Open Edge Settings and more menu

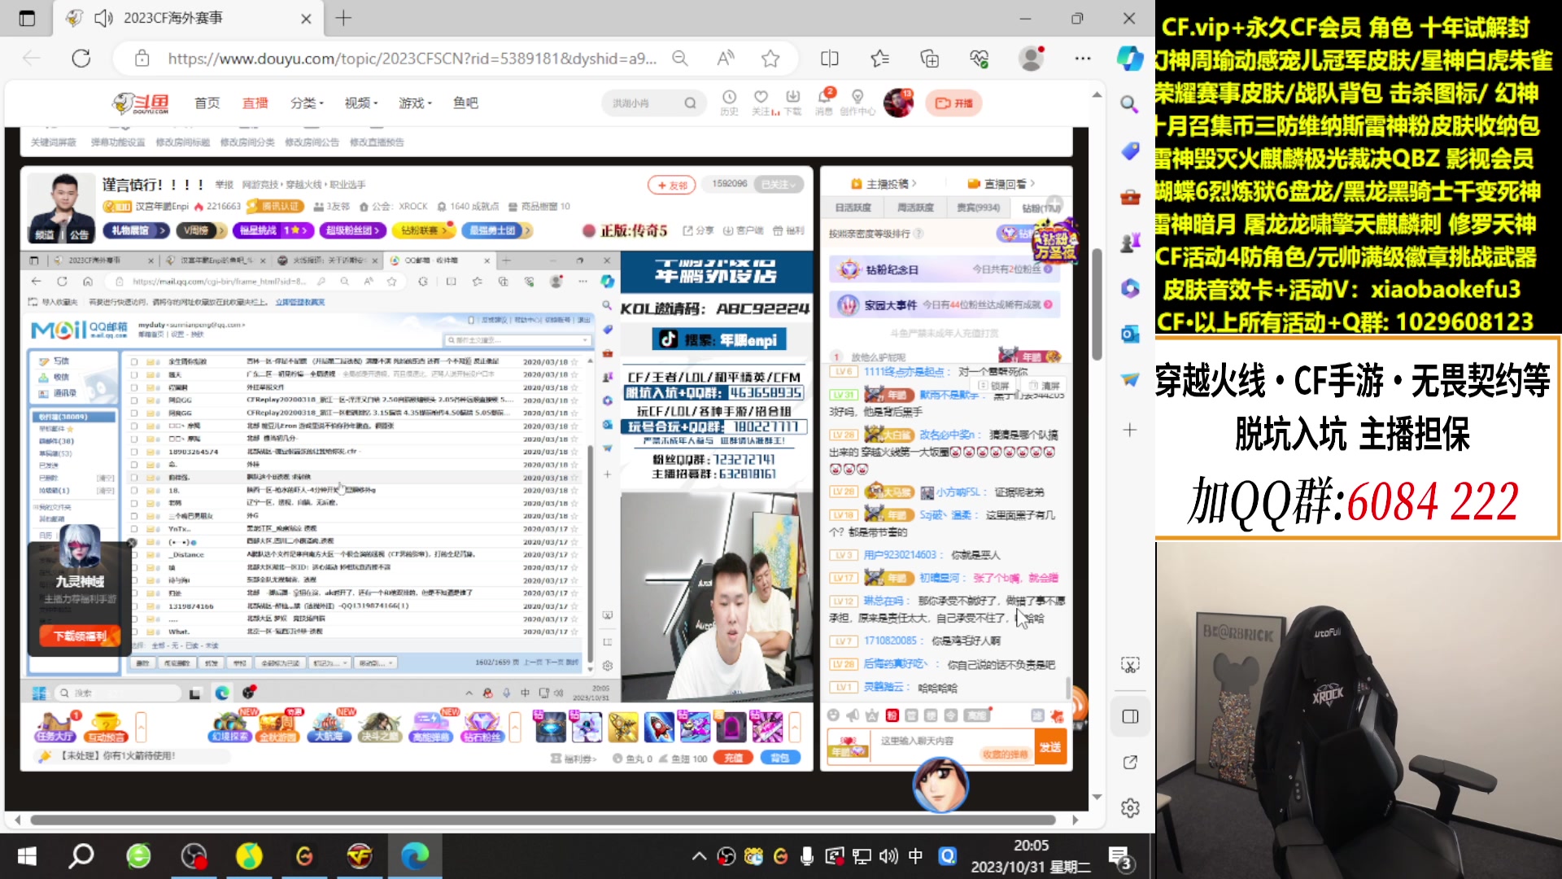(1083, 59)
